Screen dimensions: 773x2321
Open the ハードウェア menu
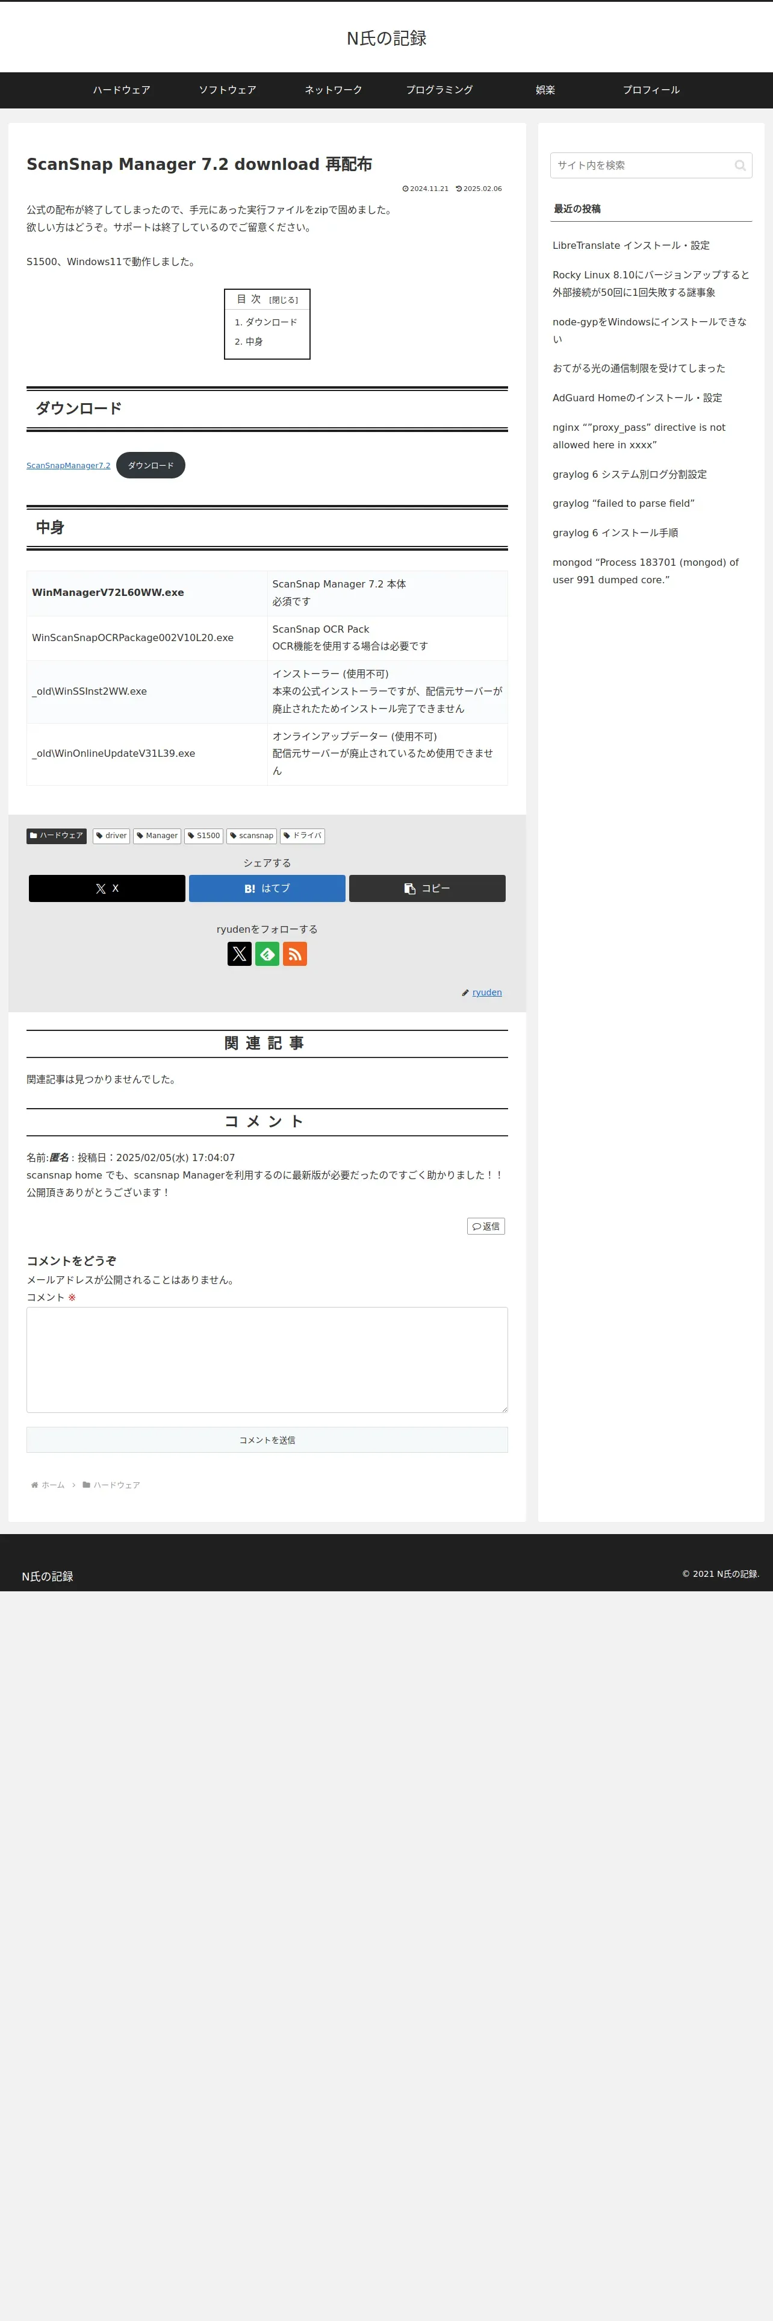(122, 90)
